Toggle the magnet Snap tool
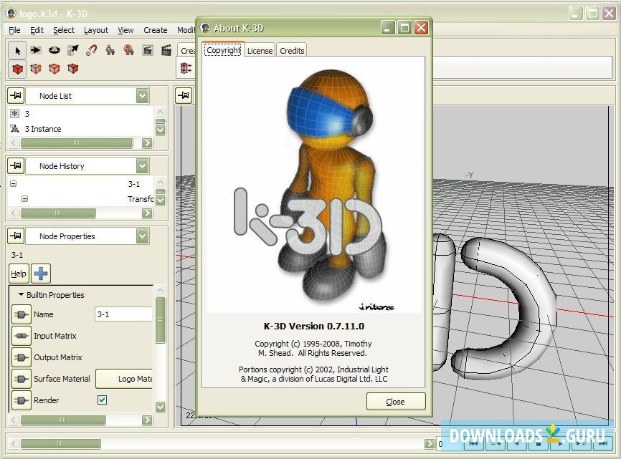 [92, 50]
